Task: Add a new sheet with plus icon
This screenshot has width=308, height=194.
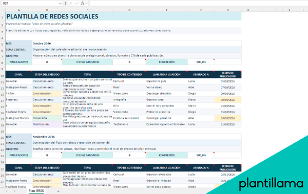Action: tap(58, 191)
